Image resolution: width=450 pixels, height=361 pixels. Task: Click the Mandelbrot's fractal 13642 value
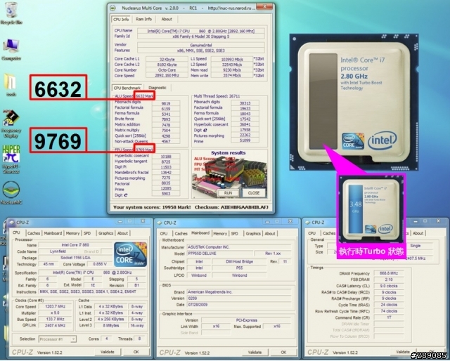166,172
